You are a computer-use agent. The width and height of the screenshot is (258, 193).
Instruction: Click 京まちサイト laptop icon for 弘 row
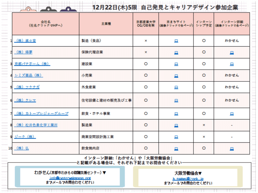coord(176,149)
